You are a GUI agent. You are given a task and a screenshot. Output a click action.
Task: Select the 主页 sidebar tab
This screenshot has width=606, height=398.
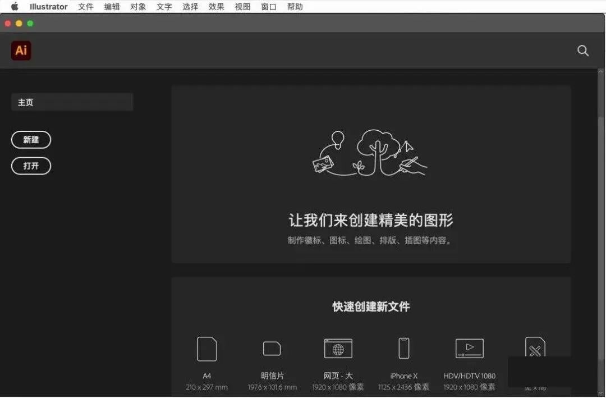[72, 102]
